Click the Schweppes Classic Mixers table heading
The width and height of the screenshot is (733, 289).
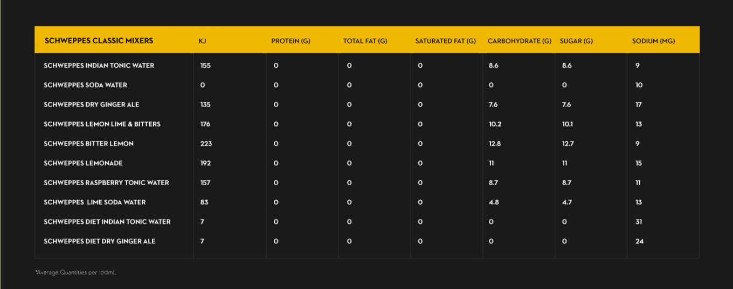tap(99, 40)
